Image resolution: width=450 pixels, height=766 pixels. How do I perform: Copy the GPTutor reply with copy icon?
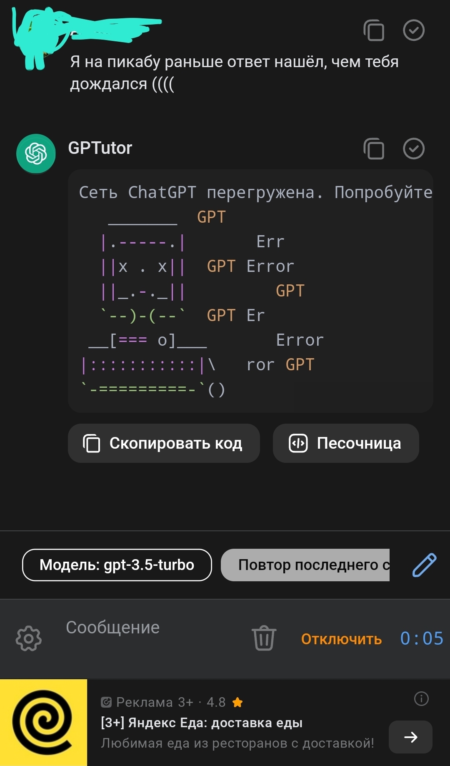374,148
